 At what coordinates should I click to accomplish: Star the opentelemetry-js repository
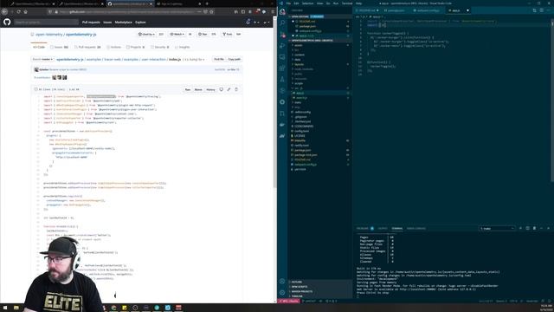click(203, 35)
